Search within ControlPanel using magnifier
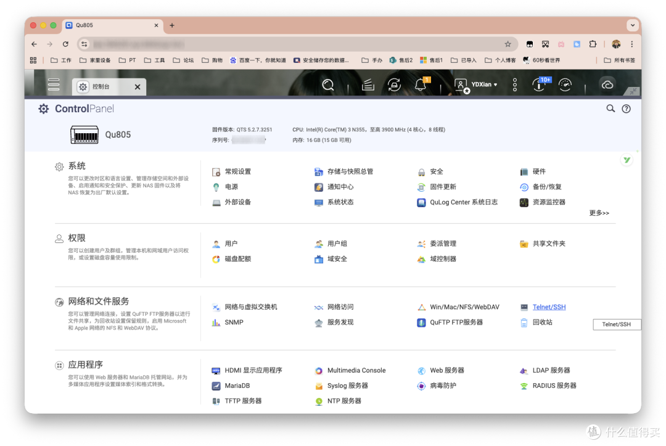 pos(610,109)
